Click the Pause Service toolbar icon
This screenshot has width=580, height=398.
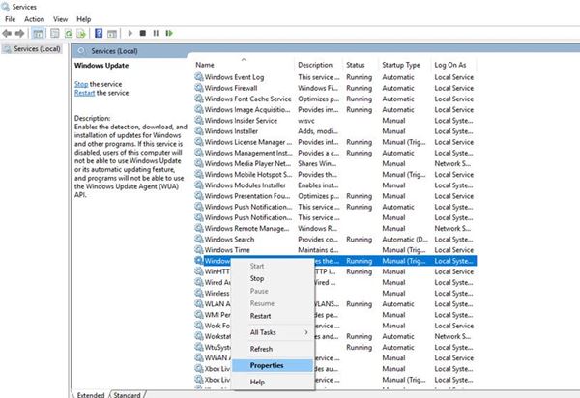[x=156, y=33]
